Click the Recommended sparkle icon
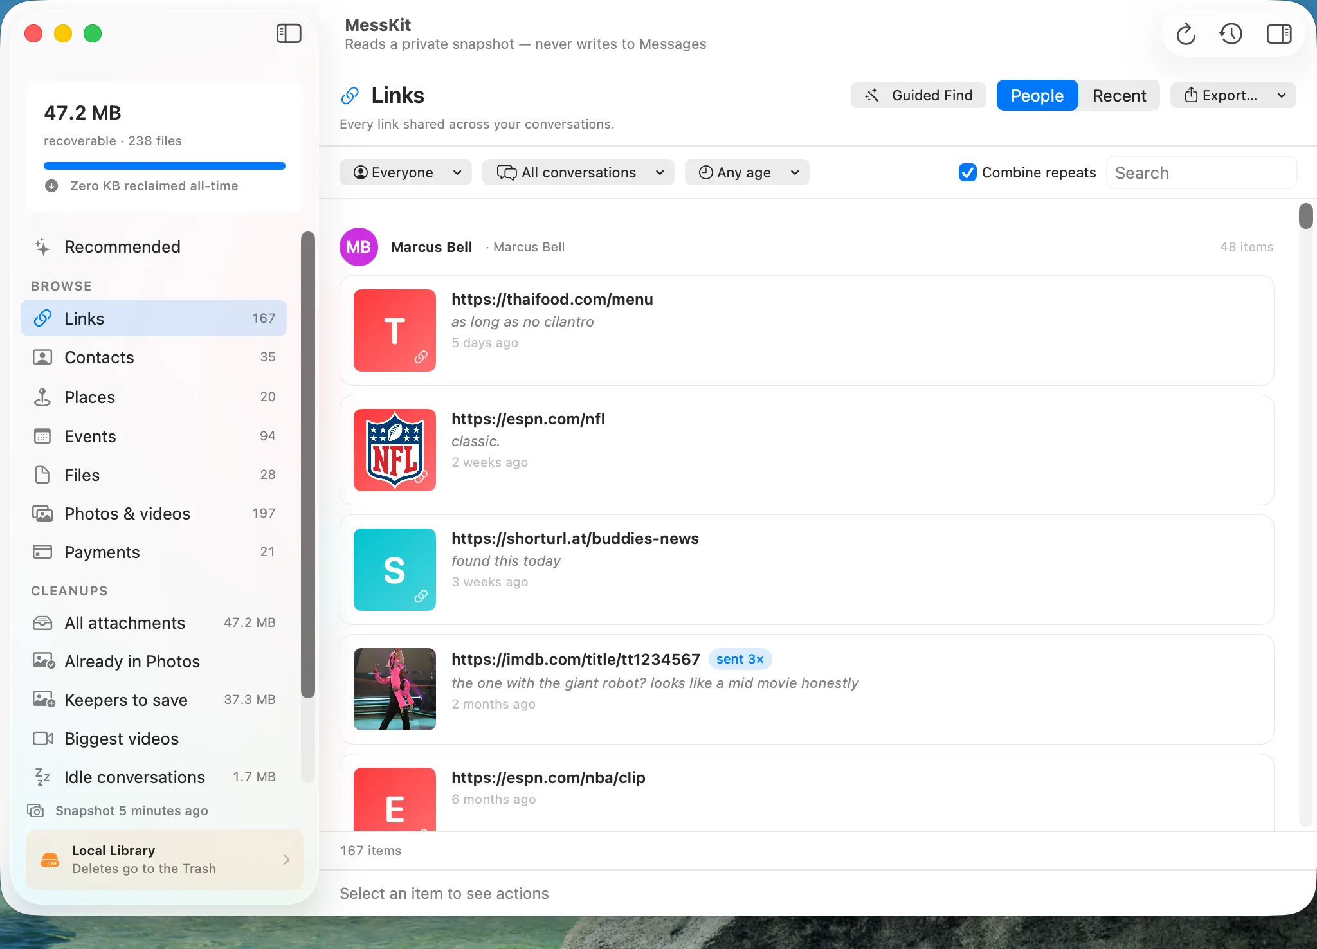The width and height of the screenshot is (1317, 949). click(x=42, y=247)
